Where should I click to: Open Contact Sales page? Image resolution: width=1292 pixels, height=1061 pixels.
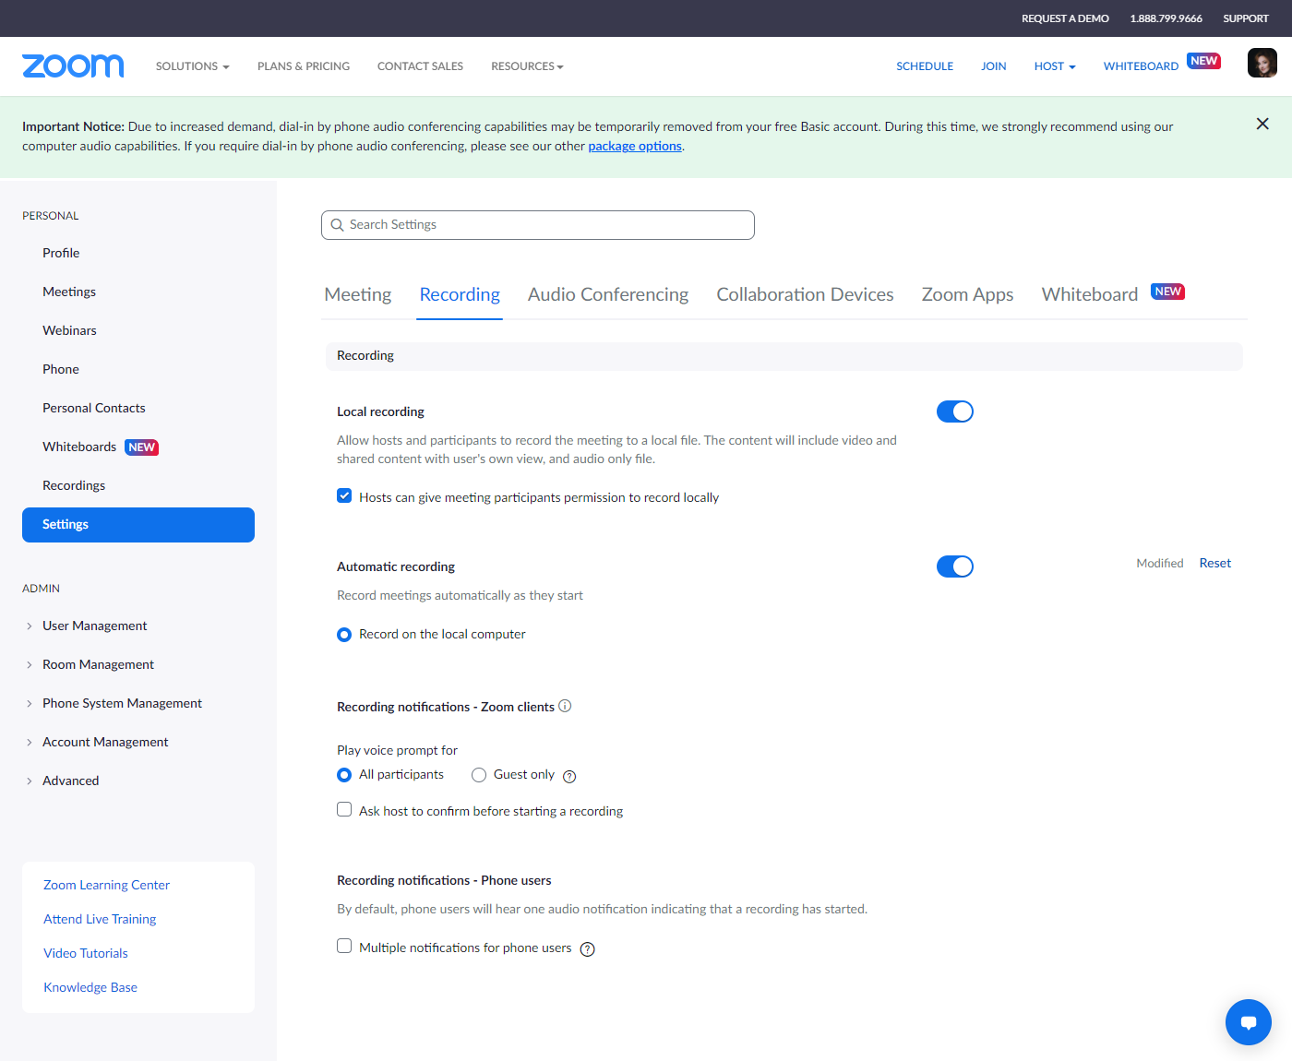coord(420,66)
